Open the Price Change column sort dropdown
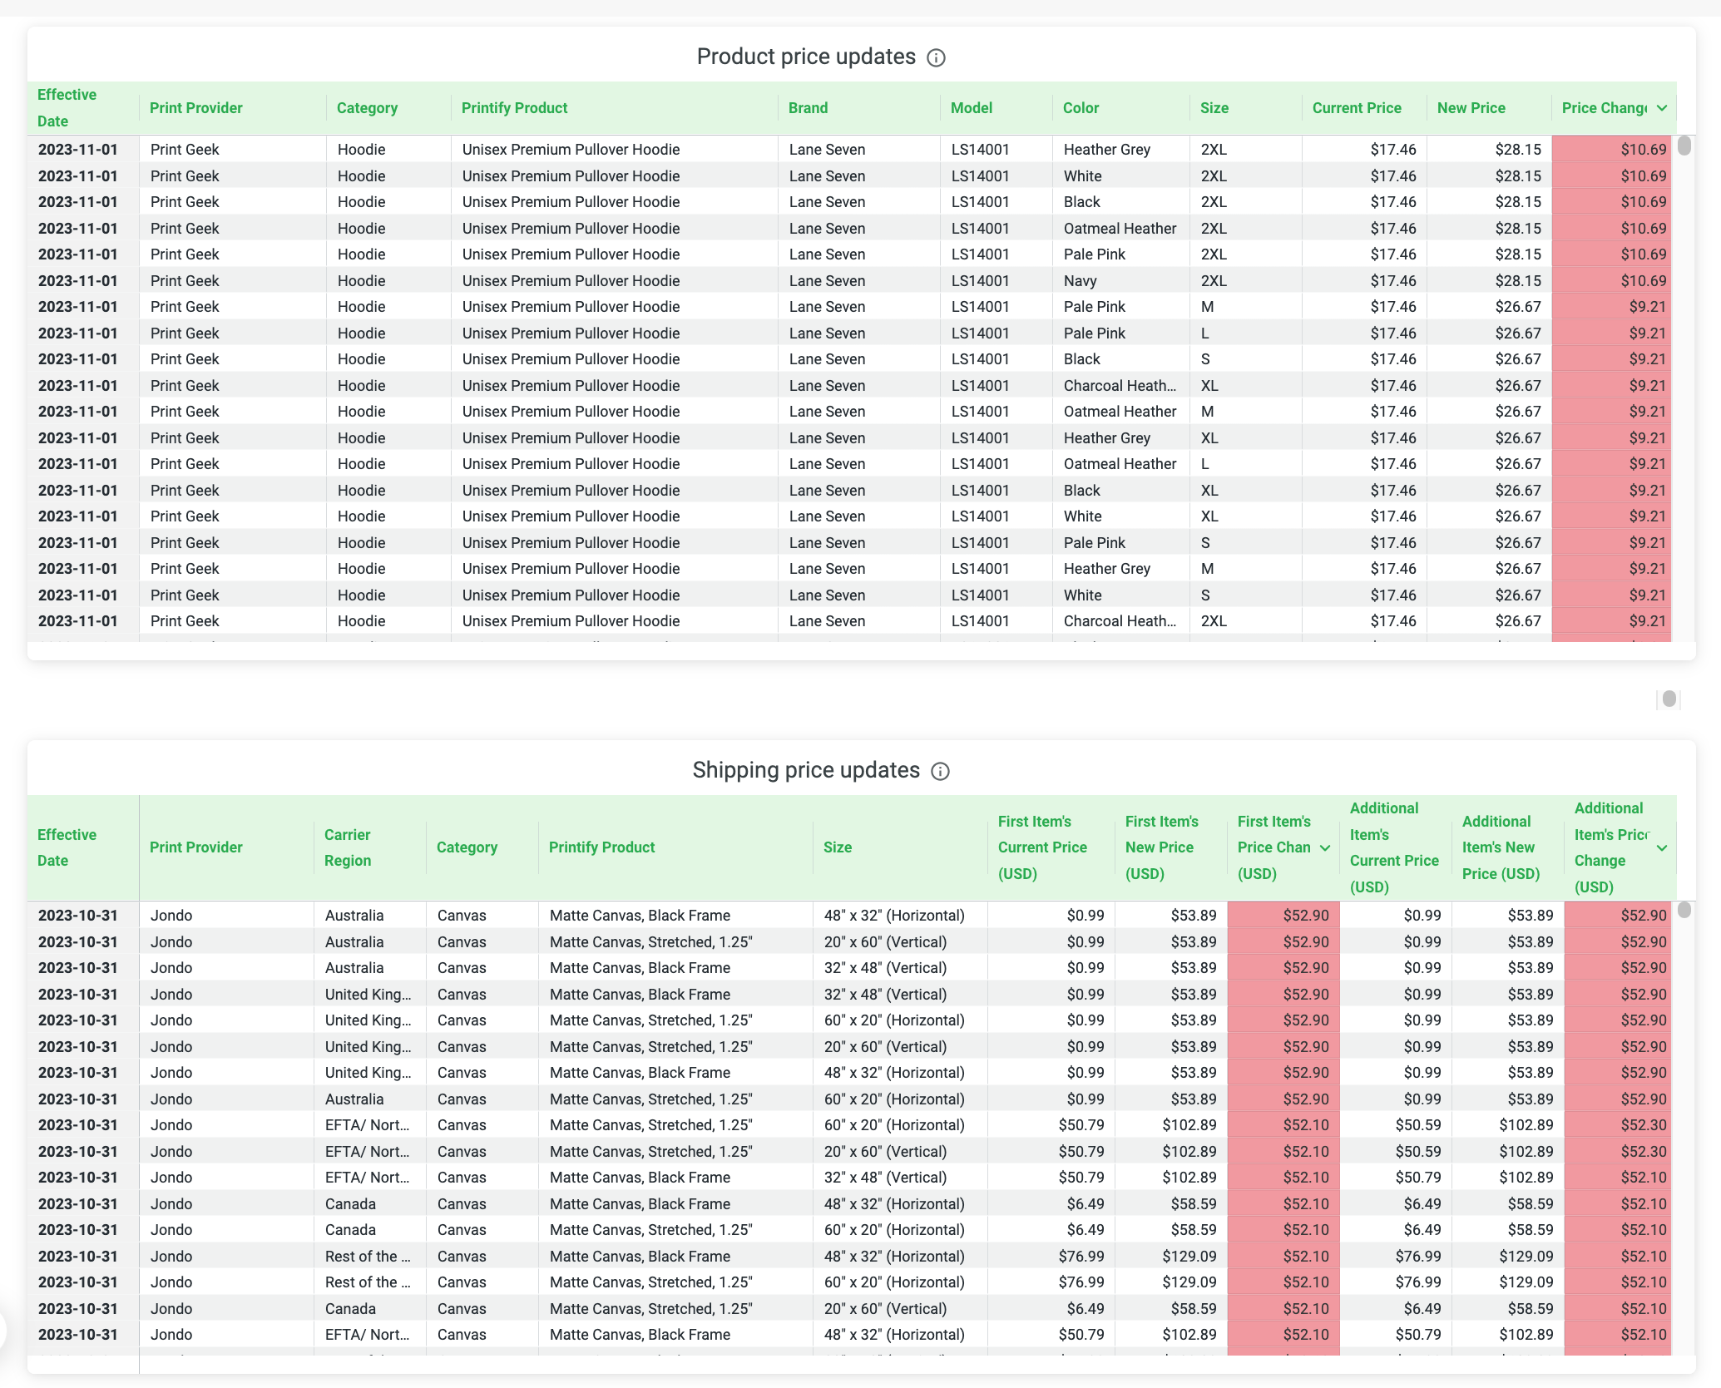This screenshot has height=1388, width=1721. click(x=1662, y=108)
